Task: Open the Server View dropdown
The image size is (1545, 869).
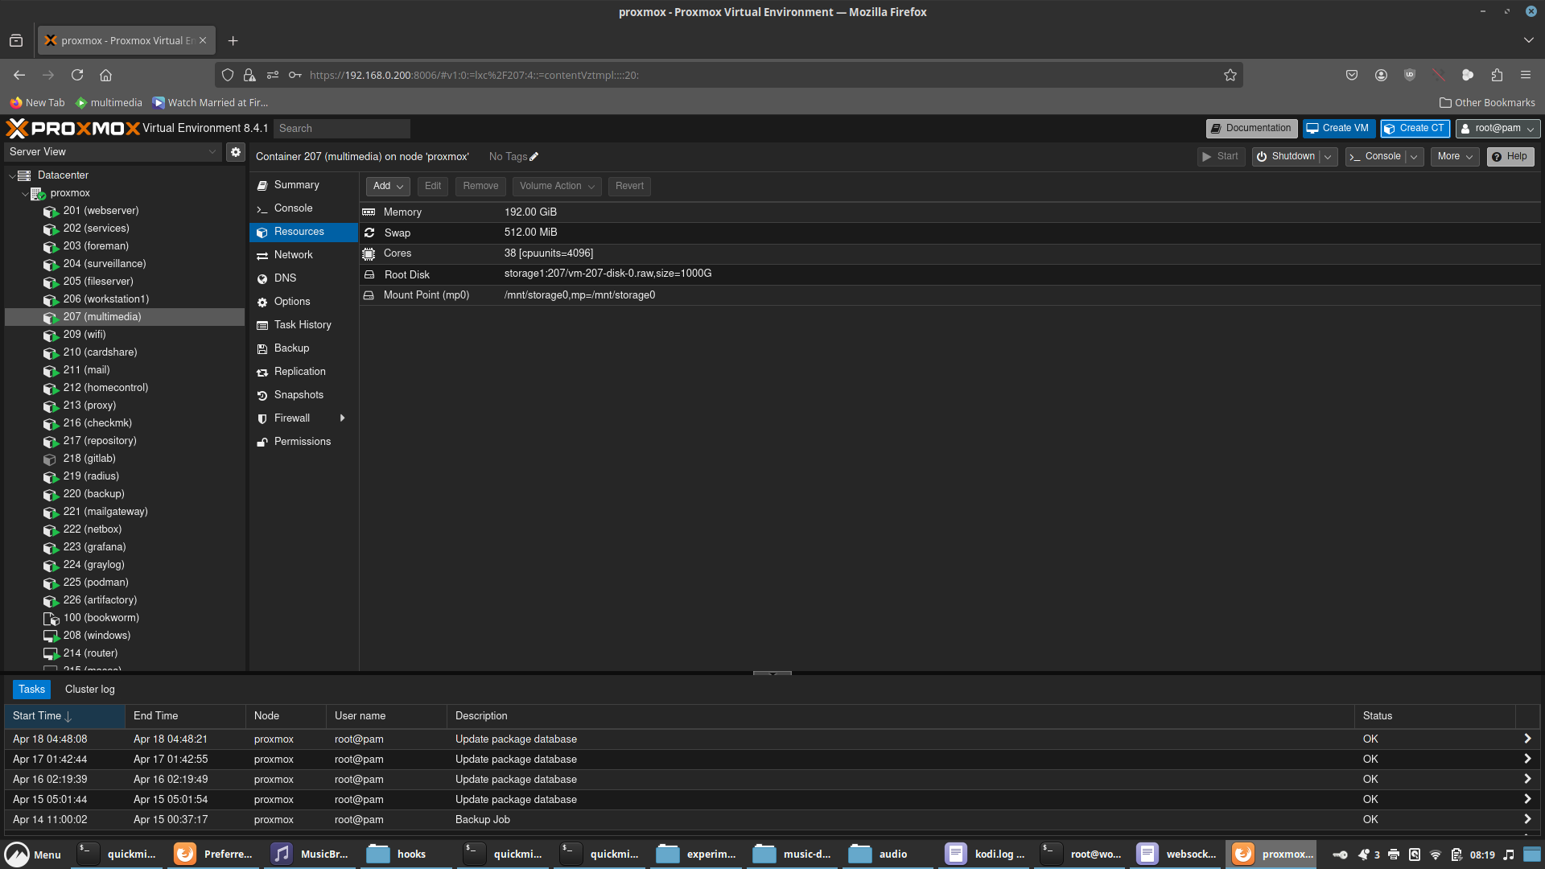Action: pyautogui.click(x=113, y=152)
